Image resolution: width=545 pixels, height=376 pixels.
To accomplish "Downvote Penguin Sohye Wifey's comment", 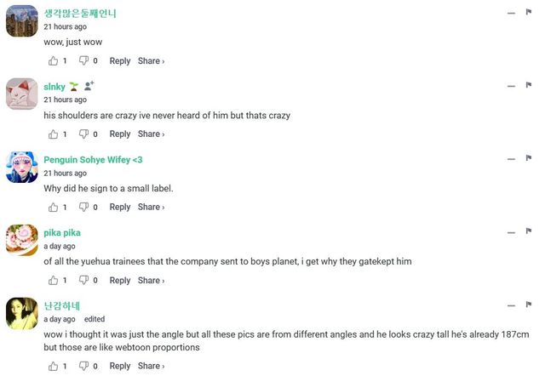I will [83, 208].
